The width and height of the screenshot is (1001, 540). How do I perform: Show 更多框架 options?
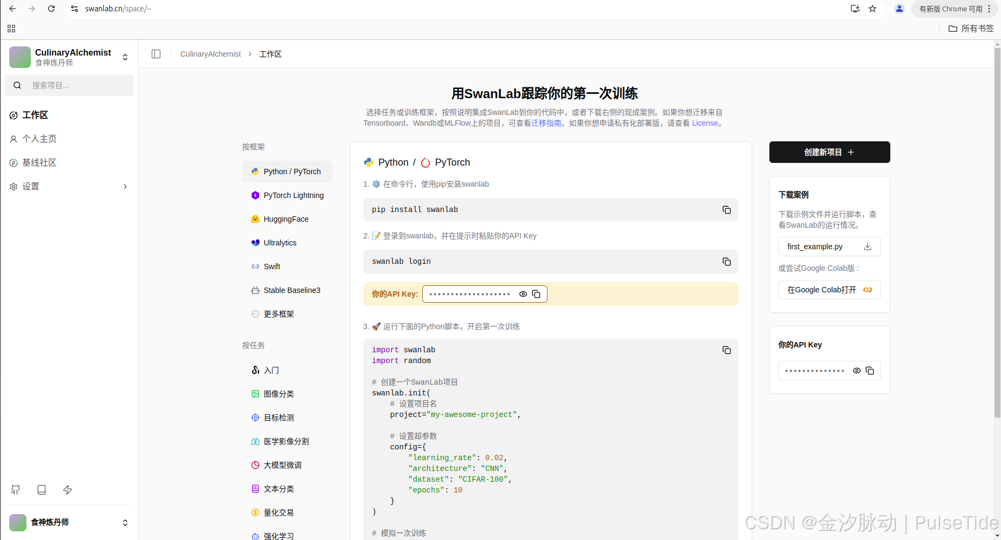287,314
